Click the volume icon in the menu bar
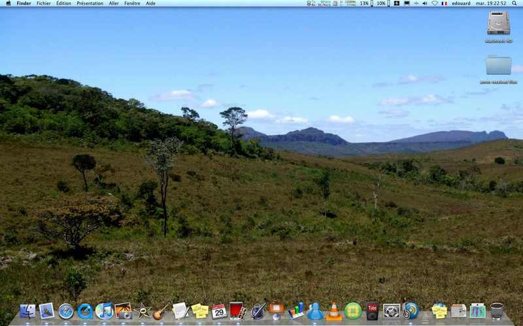 425,3
